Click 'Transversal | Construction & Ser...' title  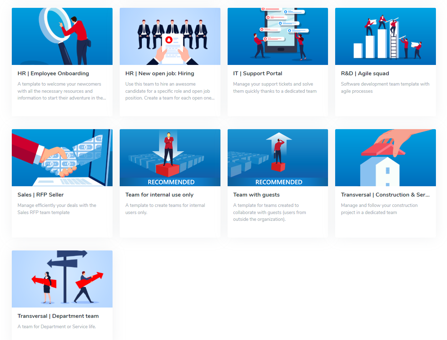coord(385,195)
